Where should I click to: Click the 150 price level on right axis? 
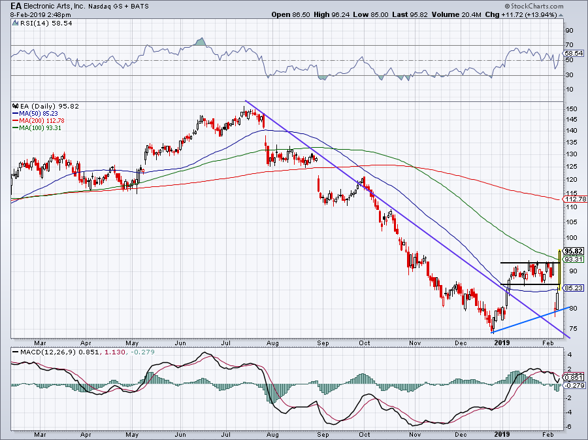pyautogui.click(x=572, y=109)
